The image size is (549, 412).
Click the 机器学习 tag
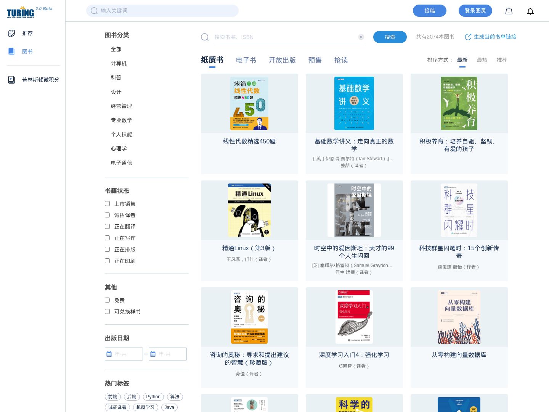[146, 407]
